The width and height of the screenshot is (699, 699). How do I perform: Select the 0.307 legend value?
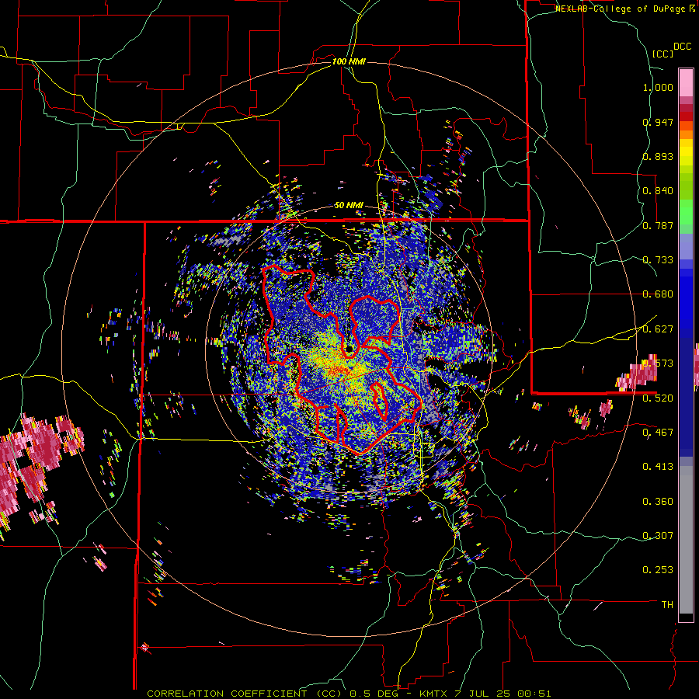click(x=658, y=535)
